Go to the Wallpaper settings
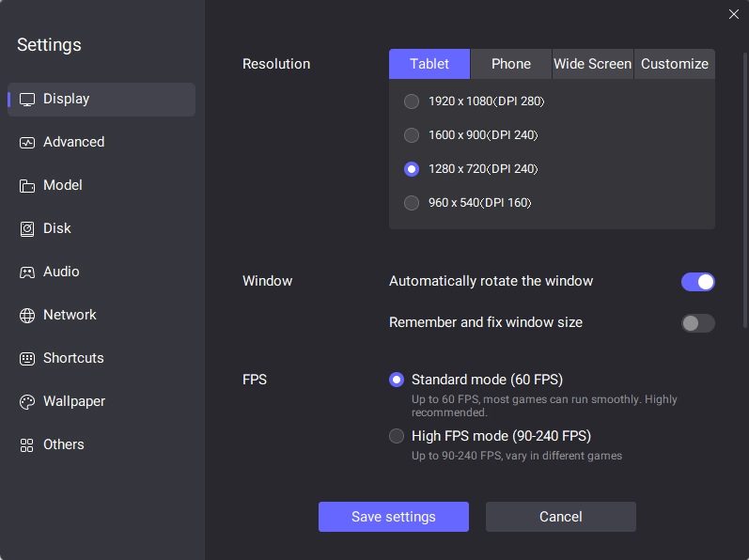Viewport: 749px width, 560px height. click(101, 401)
